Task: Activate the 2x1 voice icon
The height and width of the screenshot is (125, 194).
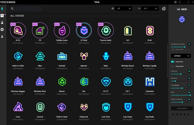Action: (128, 31)
